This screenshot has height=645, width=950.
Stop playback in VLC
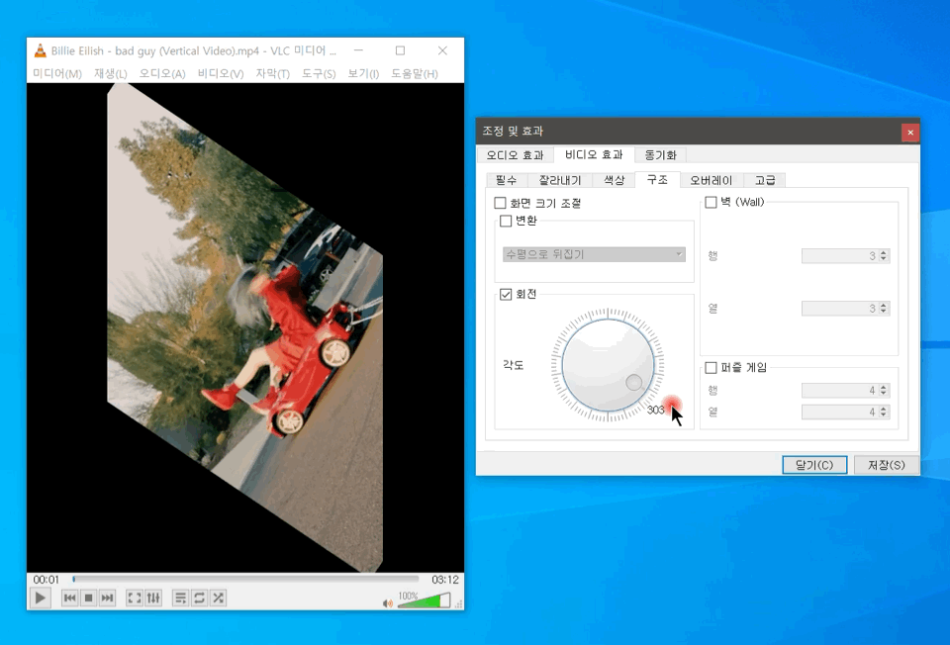click(88, 599)
